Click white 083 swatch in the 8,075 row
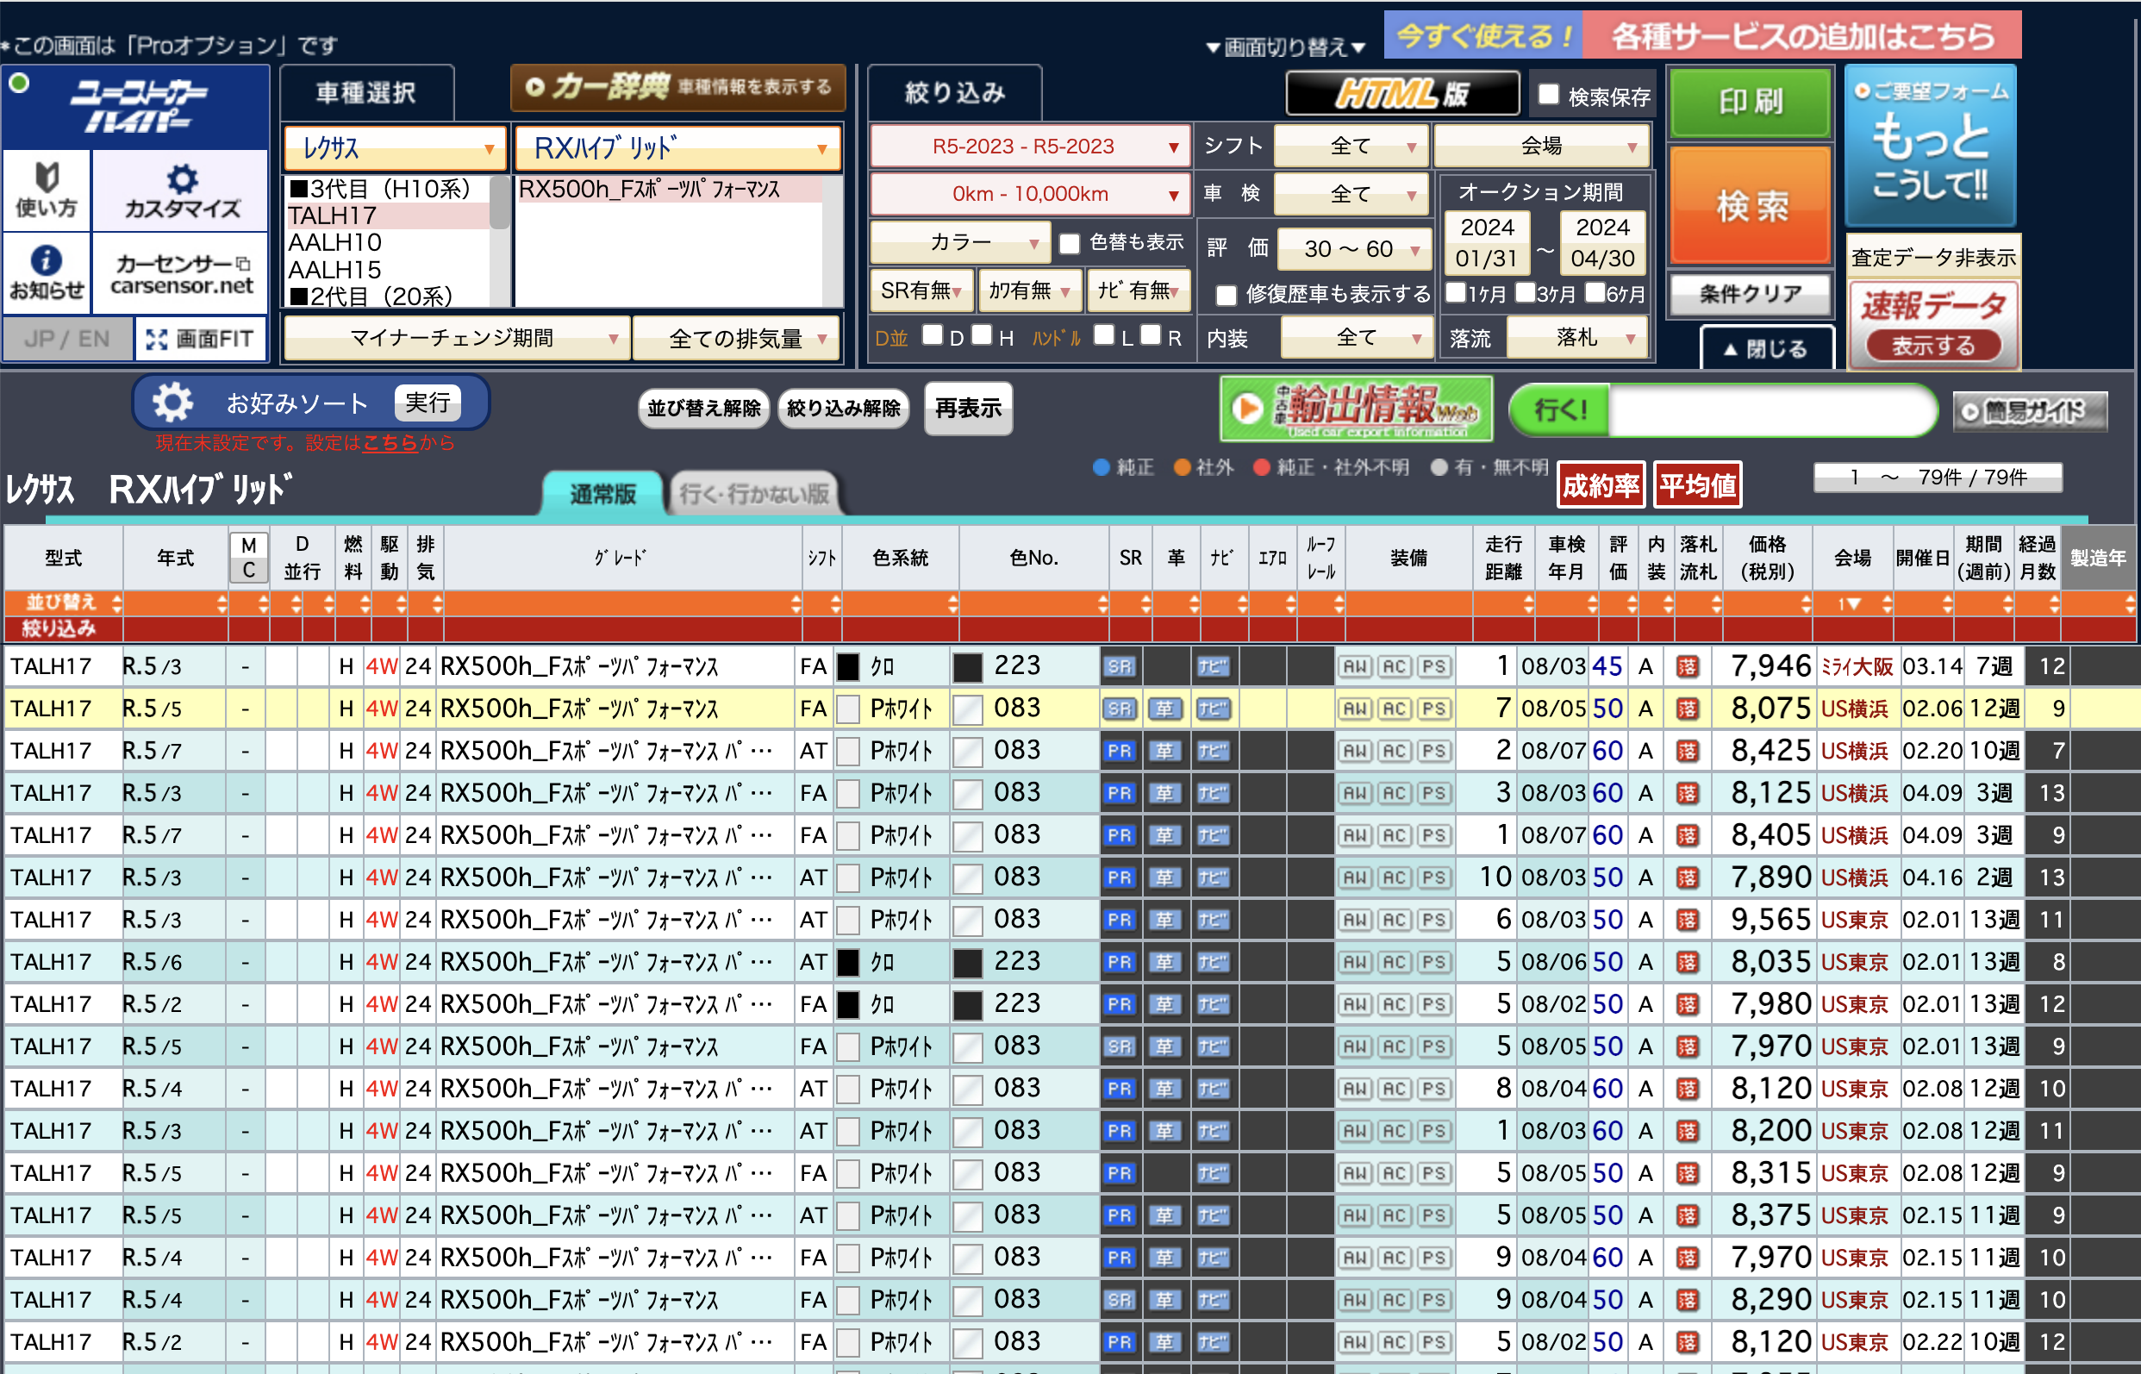The height and width of the screenshot is (1374, 2141). coord(967,709)
